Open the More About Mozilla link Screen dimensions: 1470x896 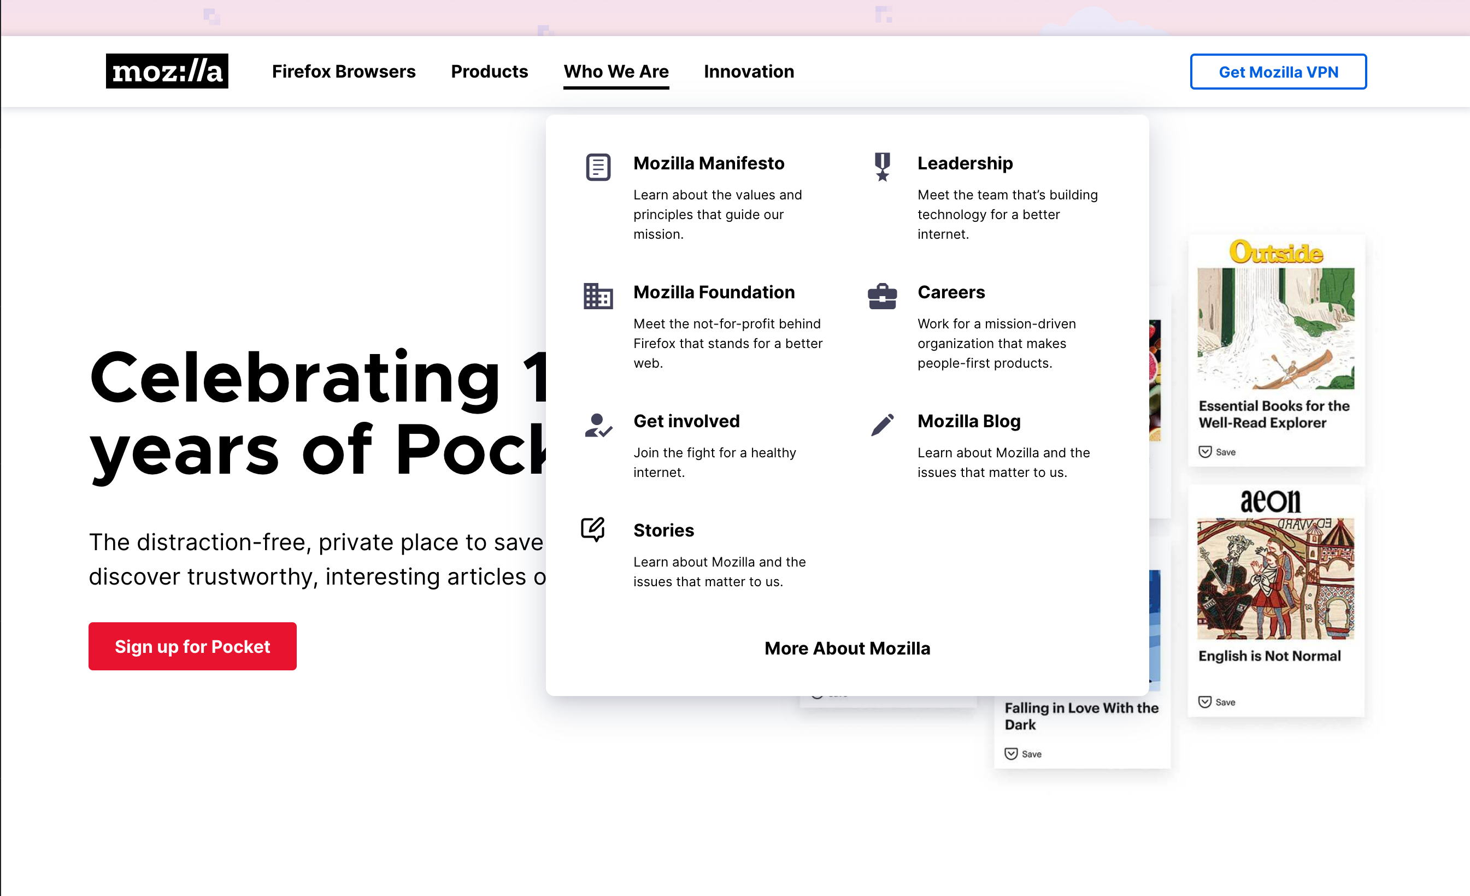(847, 648)
